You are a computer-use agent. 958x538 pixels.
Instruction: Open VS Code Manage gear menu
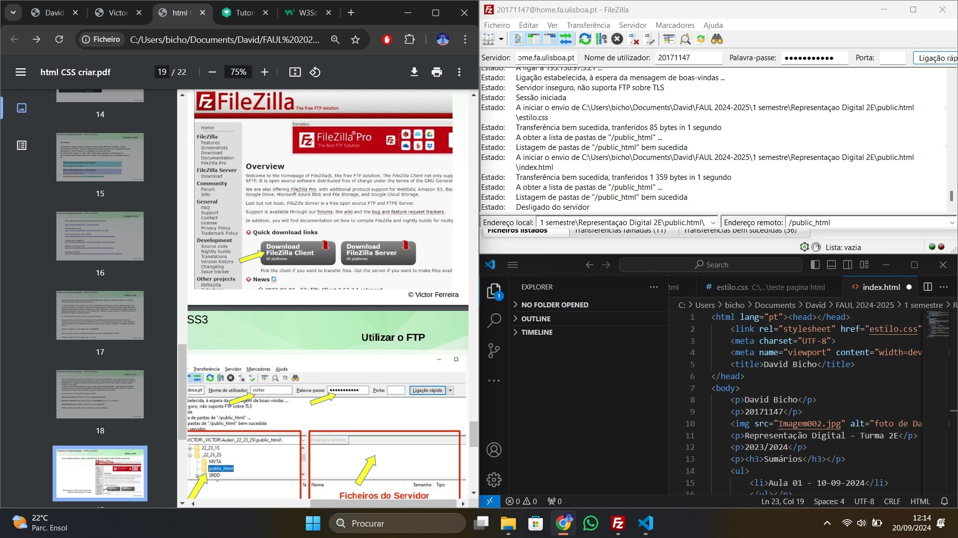coord(494,479)
